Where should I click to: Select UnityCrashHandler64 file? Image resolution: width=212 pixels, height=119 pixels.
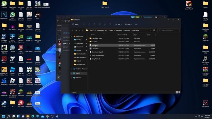[122, 55]
